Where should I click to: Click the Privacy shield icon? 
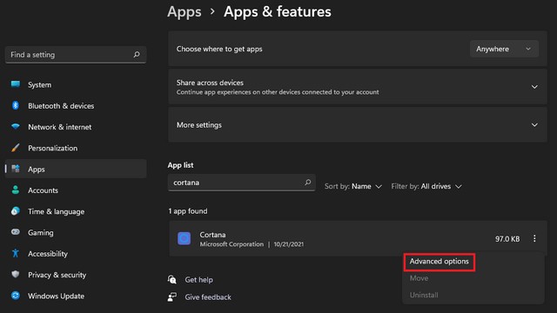16,275
